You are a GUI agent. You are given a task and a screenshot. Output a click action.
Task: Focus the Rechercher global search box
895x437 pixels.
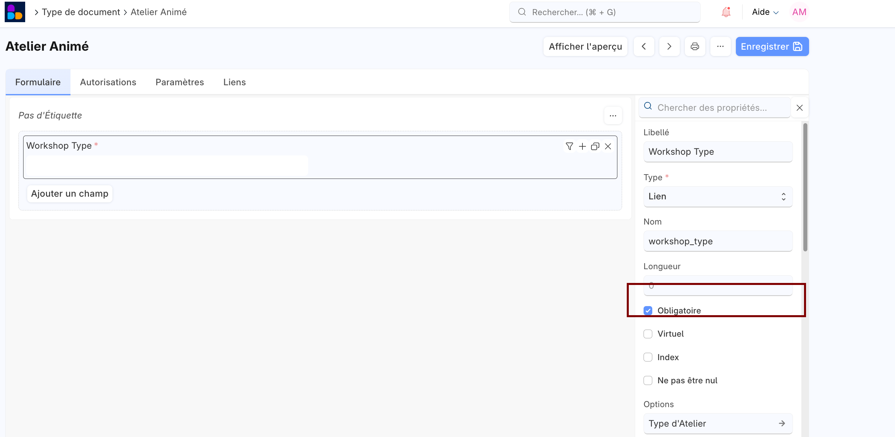click(605, 12)
